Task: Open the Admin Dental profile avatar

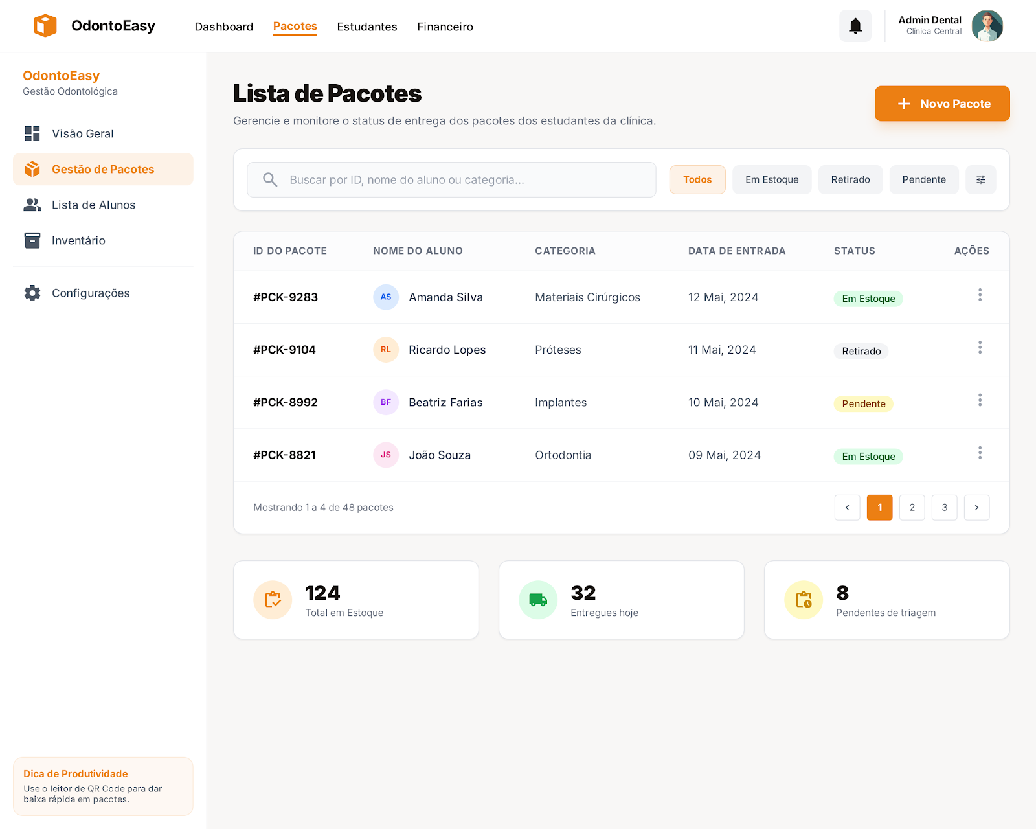Action: tap(987, 26)
